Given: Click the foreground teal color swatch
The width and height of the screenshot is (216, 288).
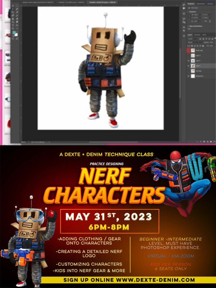Looking at the screenshot, I should point(14,32).
